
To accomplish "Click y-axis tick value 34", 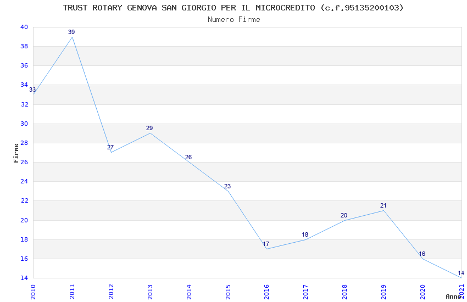I will (24, 85).
